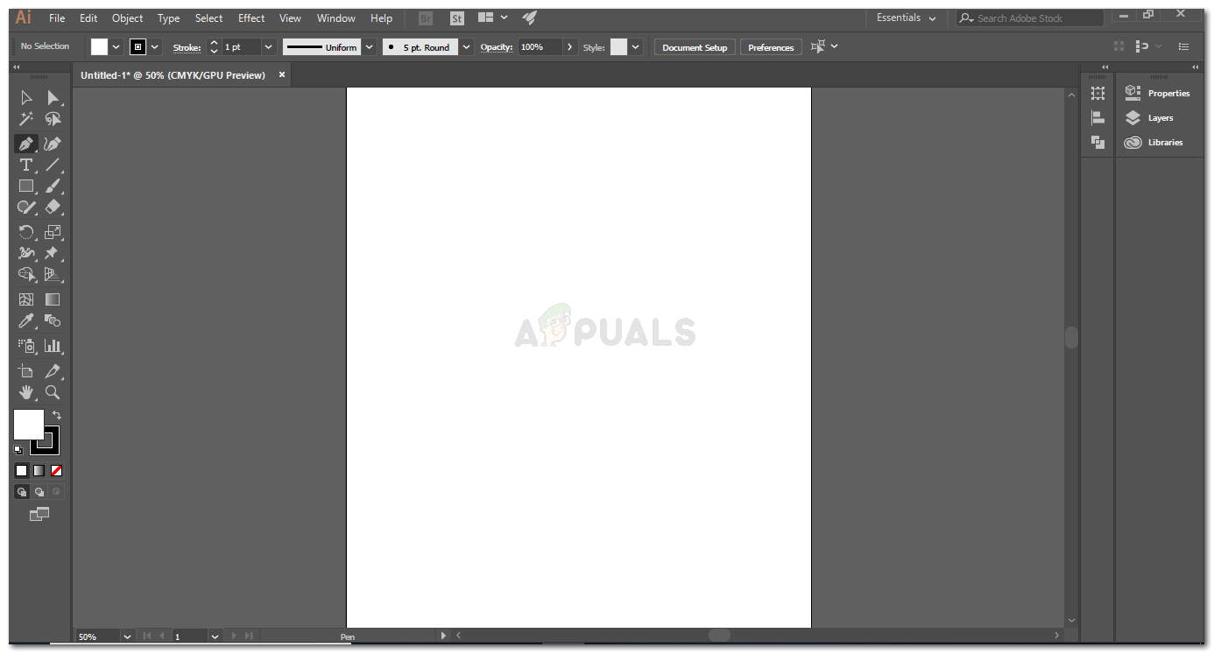Pick the Symbol Sprayer tool
Image resolution: width=1214 pixels, height=654 pixels.
26,346
